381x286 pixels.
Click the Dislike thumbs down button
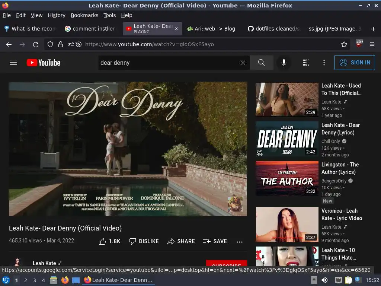pyautogui.click(x=144, y=241)
